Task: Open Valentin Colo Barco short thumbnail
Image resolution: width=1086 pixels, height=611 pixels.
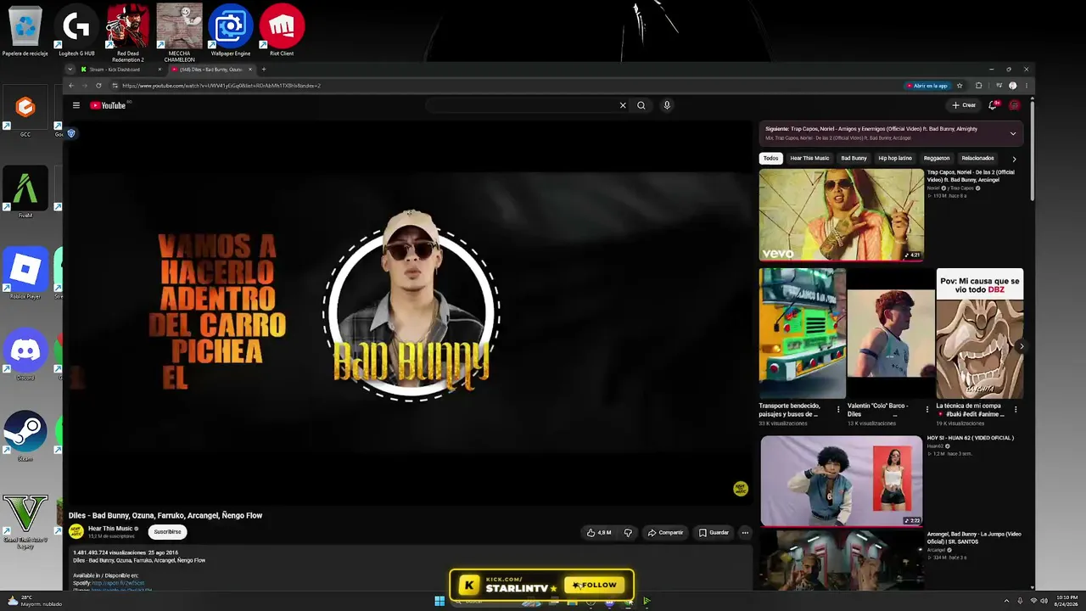Action: [x=891, y=334]
